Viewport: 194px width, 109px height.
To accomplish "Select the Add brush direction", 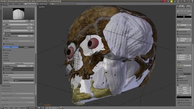I will pyautogui.click(x=11, y=47).
